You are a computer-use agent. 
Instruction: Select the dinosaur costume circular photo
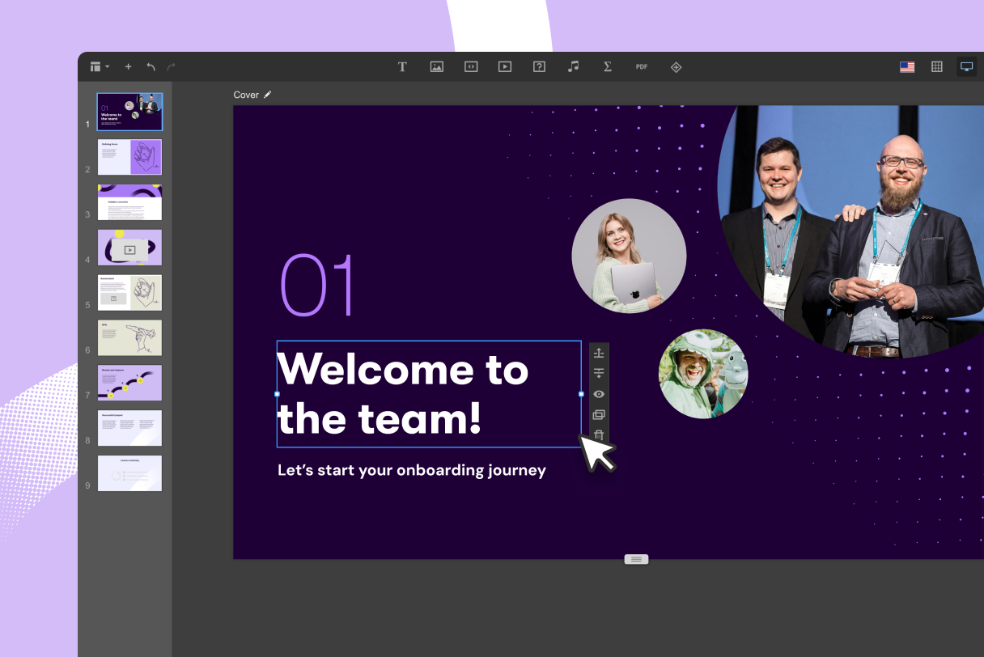[703, 373]
